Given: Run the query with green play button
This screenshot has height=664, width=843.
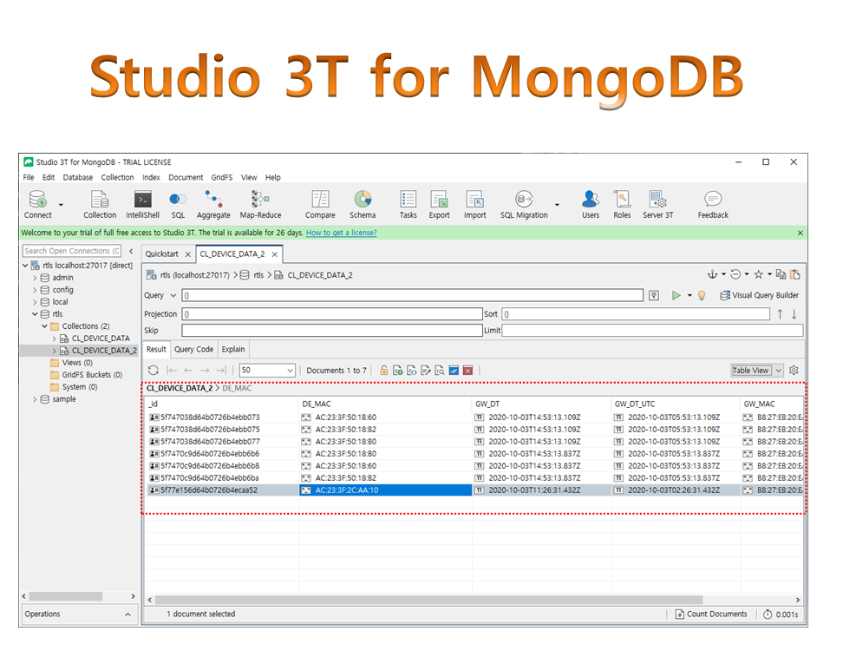Looking at the screenshot, I should (x=676, y=295).
